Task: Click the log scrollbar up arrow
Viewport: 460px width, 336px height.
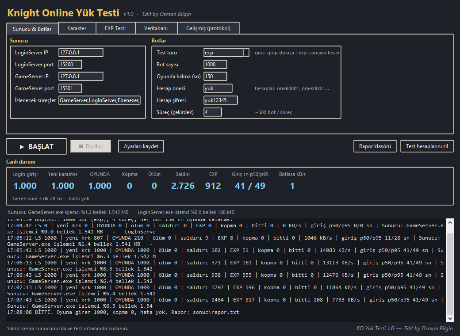Action: tap(450, 222)
